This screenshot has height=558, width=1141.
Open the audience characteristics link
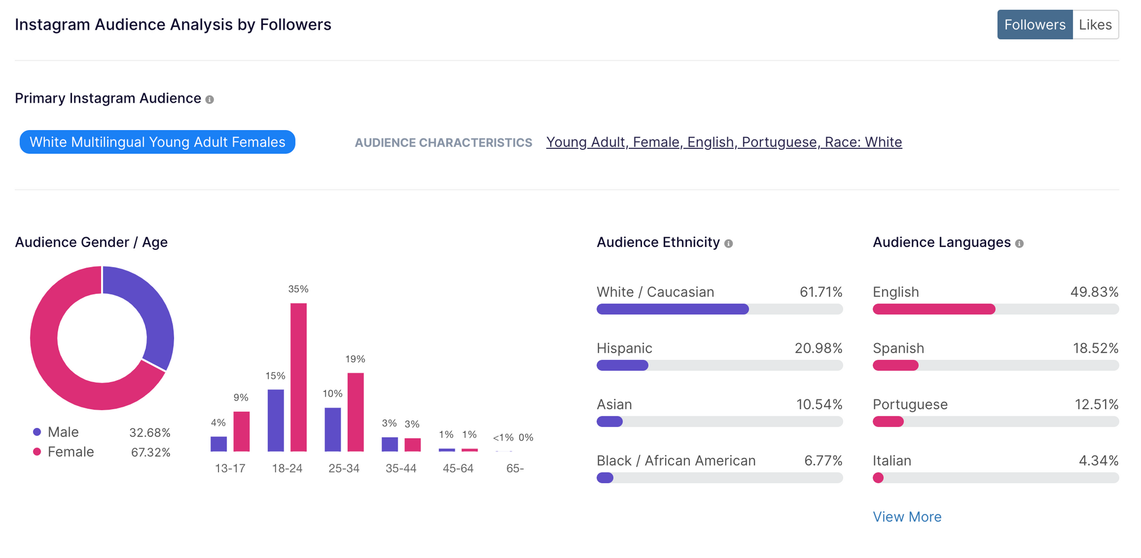(723, 142)
